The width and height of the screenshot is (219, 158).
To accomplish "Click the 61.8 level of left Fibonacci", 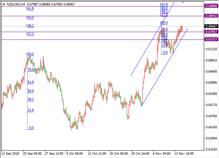I will tap(30, 82).
